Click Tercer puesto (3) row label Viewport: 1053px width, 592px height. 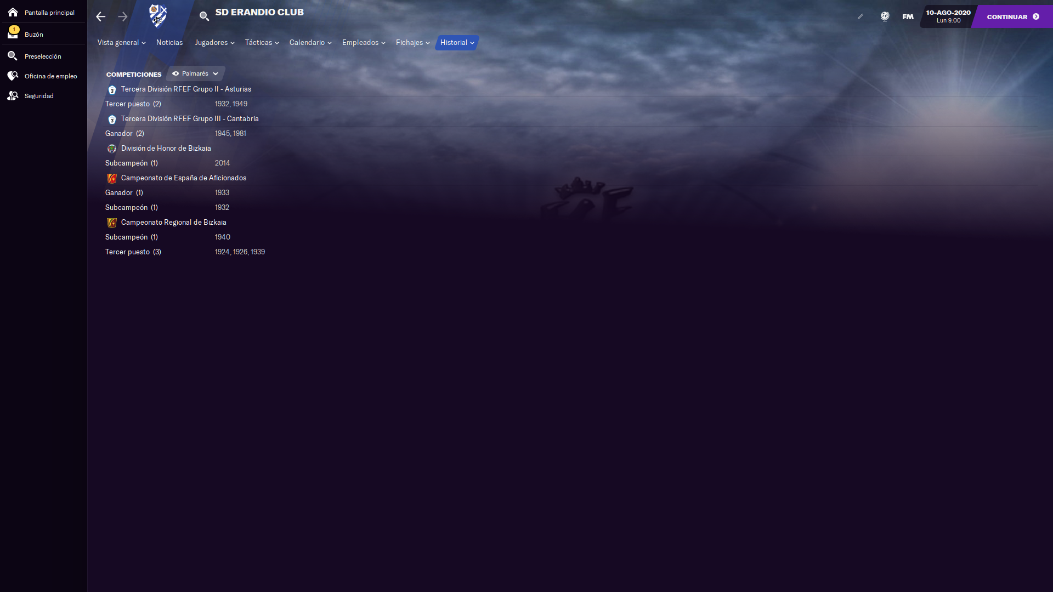[133, 252]
